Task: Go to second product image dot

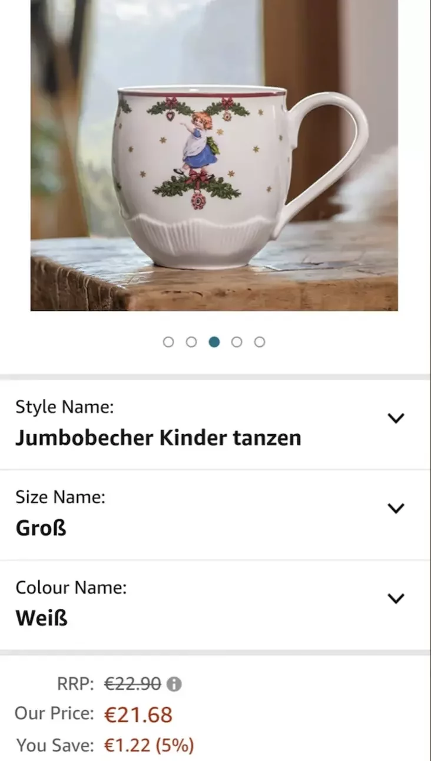Action: (191, 342)
